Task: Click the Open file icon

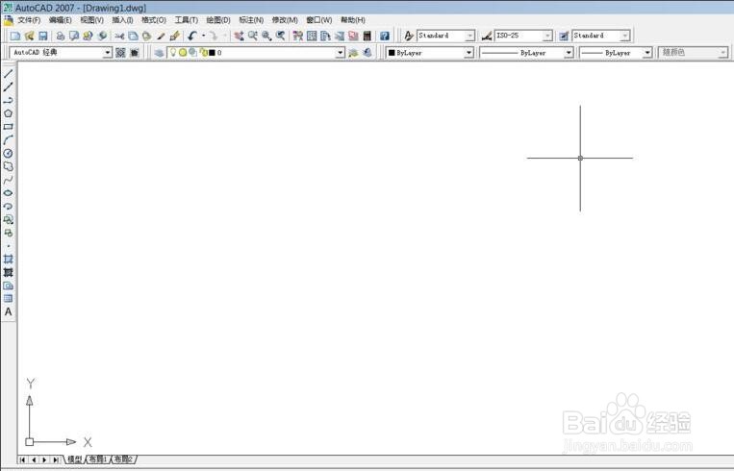Action: [30, 36]
